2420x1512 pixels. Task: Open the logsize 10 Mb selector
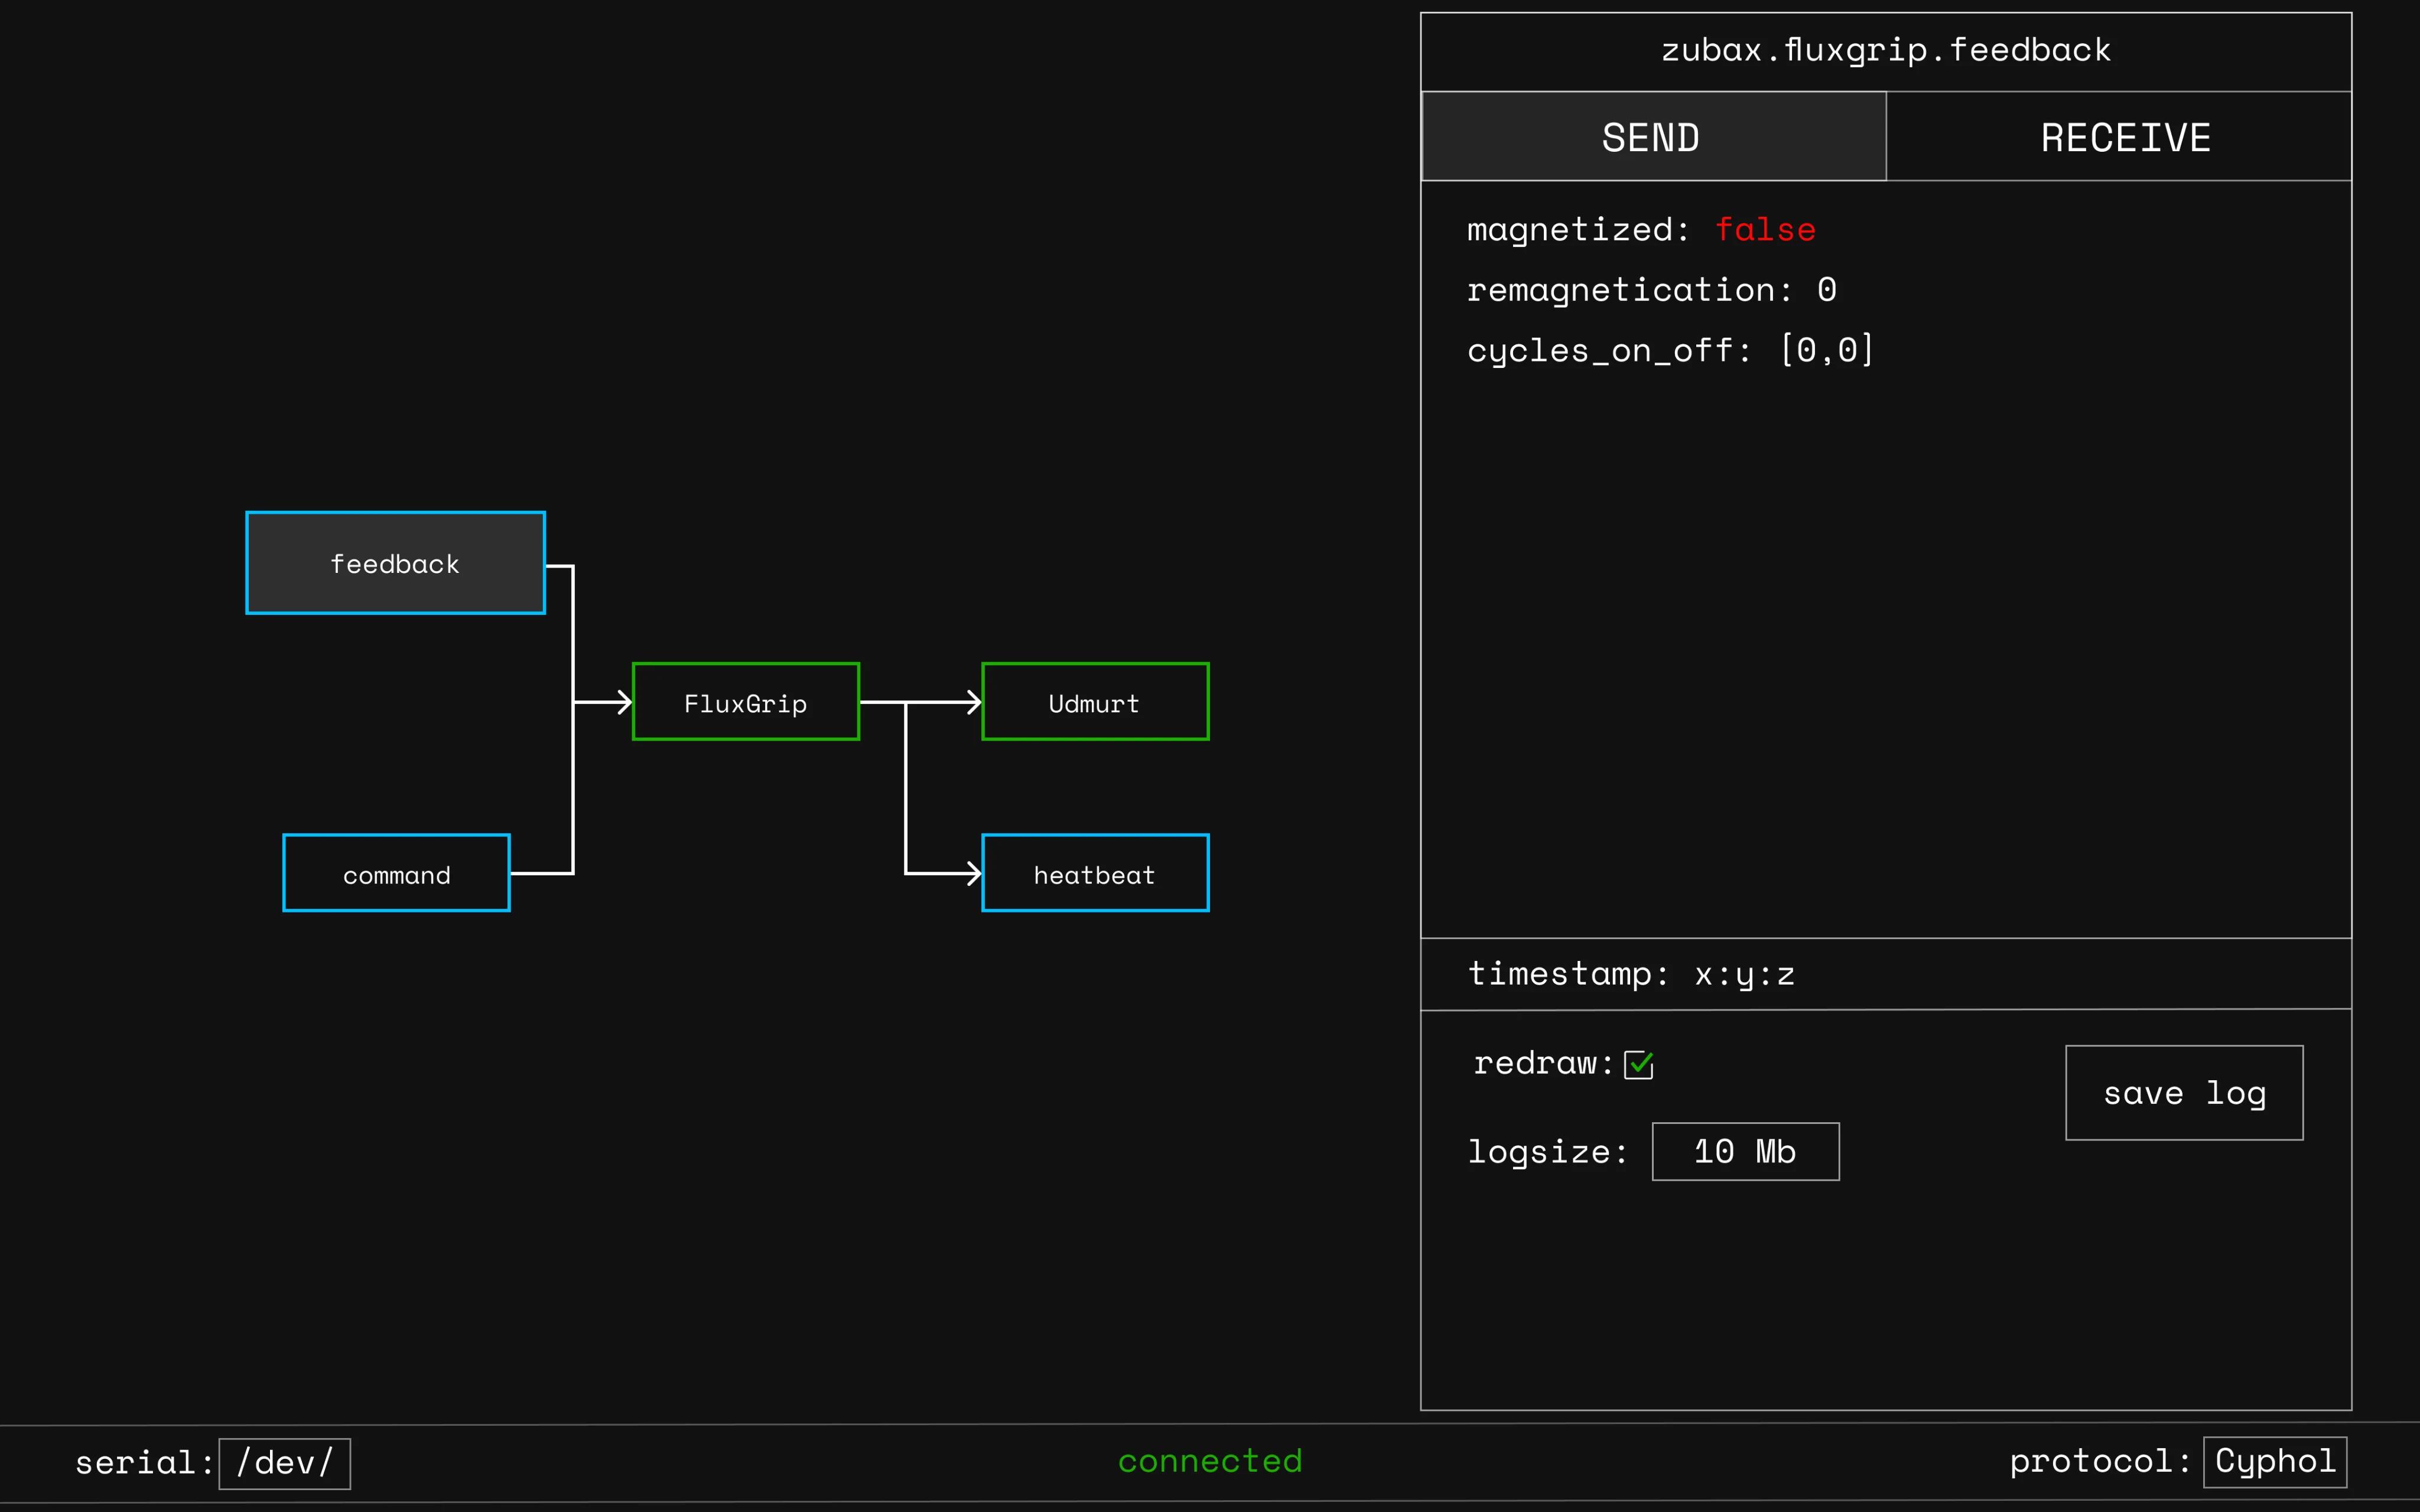click(x=1745, y=1151)
